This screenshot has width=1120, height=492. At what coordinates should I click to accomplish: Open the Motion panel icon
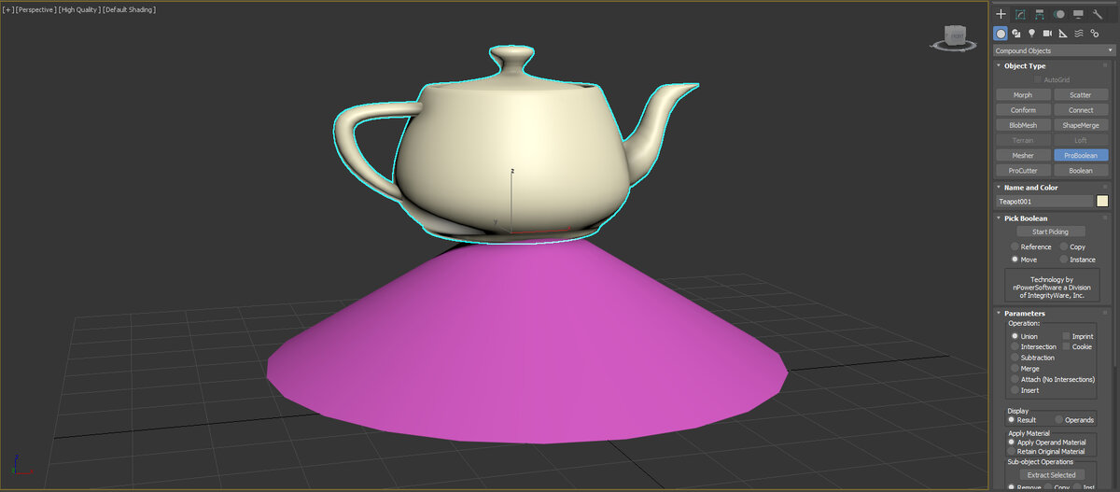point(1059,14)
